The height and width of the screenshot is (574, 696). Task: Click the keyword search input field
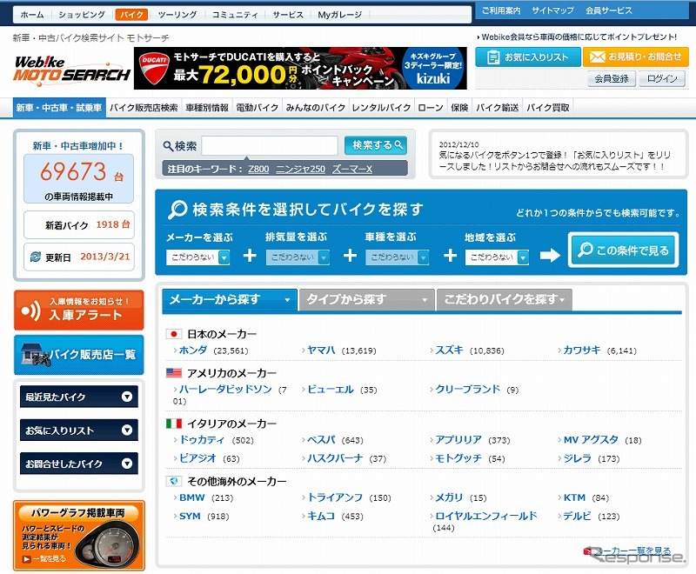(270, 145)
